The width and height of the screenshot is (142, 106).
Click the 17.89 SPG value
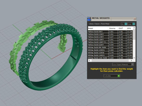pyautogui.click(x=130, y=45)
